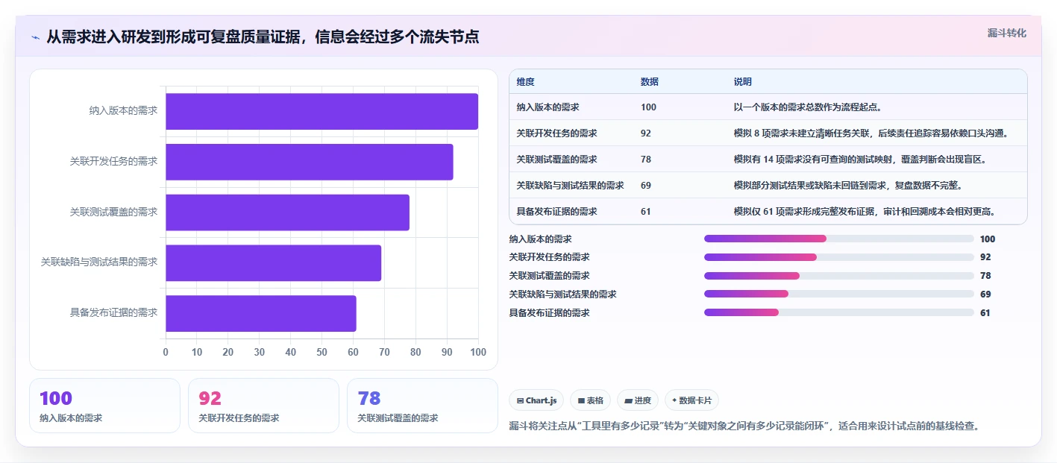1057x463 pixels.
Task: Click the table cell value 69
Action: pyautogui.click(x=645, y=186)
